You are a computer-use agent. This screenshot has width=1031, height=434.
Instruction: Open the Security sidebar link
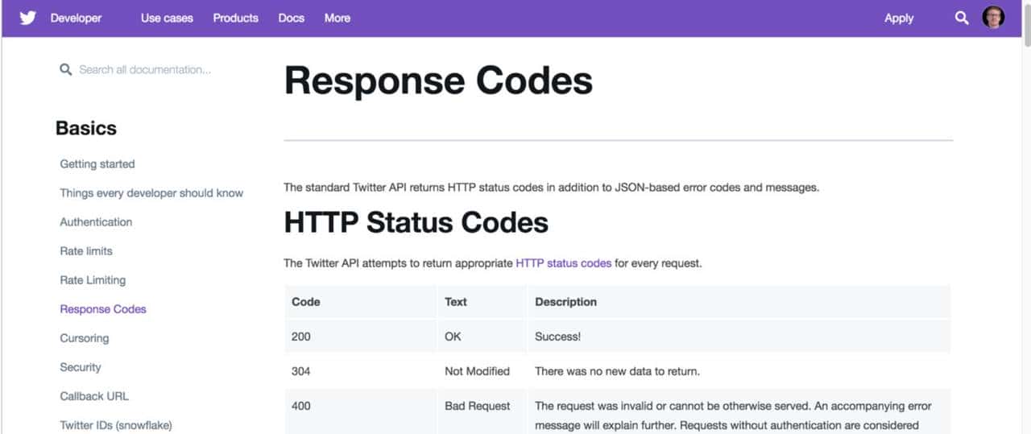click(x=81, y=367)
